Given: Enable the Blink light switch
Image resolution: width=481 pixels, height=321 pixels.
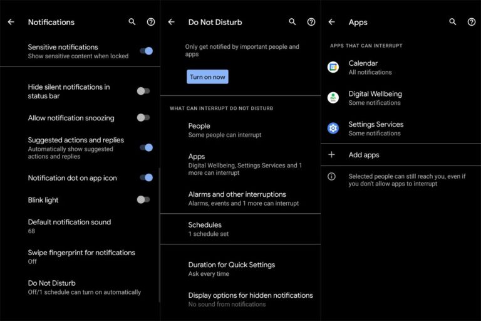Looking at the screenshot, I should click(x=143, y=199).
